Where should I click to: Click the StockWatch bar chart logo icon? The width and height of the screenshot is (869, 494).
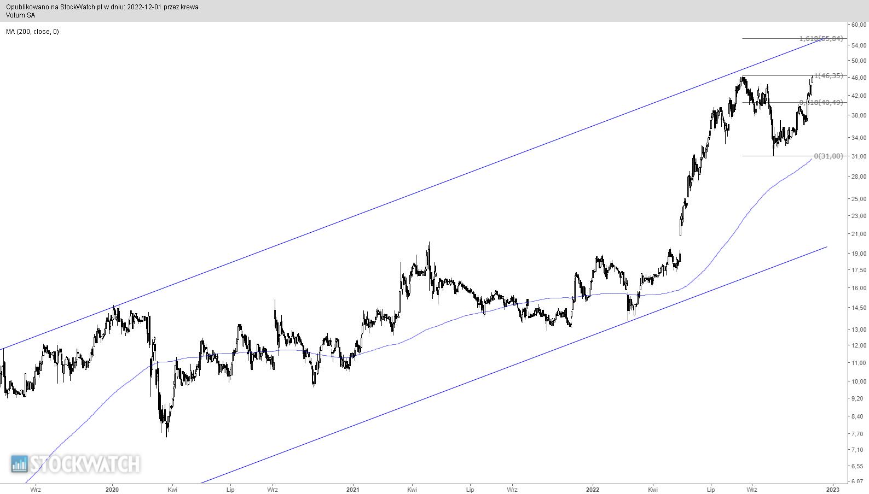19,464
